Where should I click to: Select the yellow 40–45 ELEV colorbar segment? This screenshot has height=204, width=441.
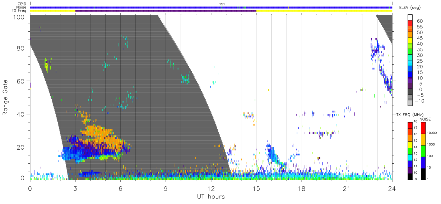tap(410, 41)
